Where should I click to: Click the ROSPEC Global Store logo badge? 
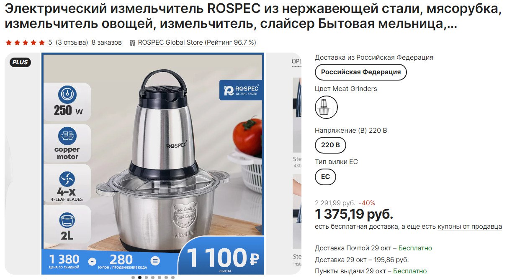[241, 91]
